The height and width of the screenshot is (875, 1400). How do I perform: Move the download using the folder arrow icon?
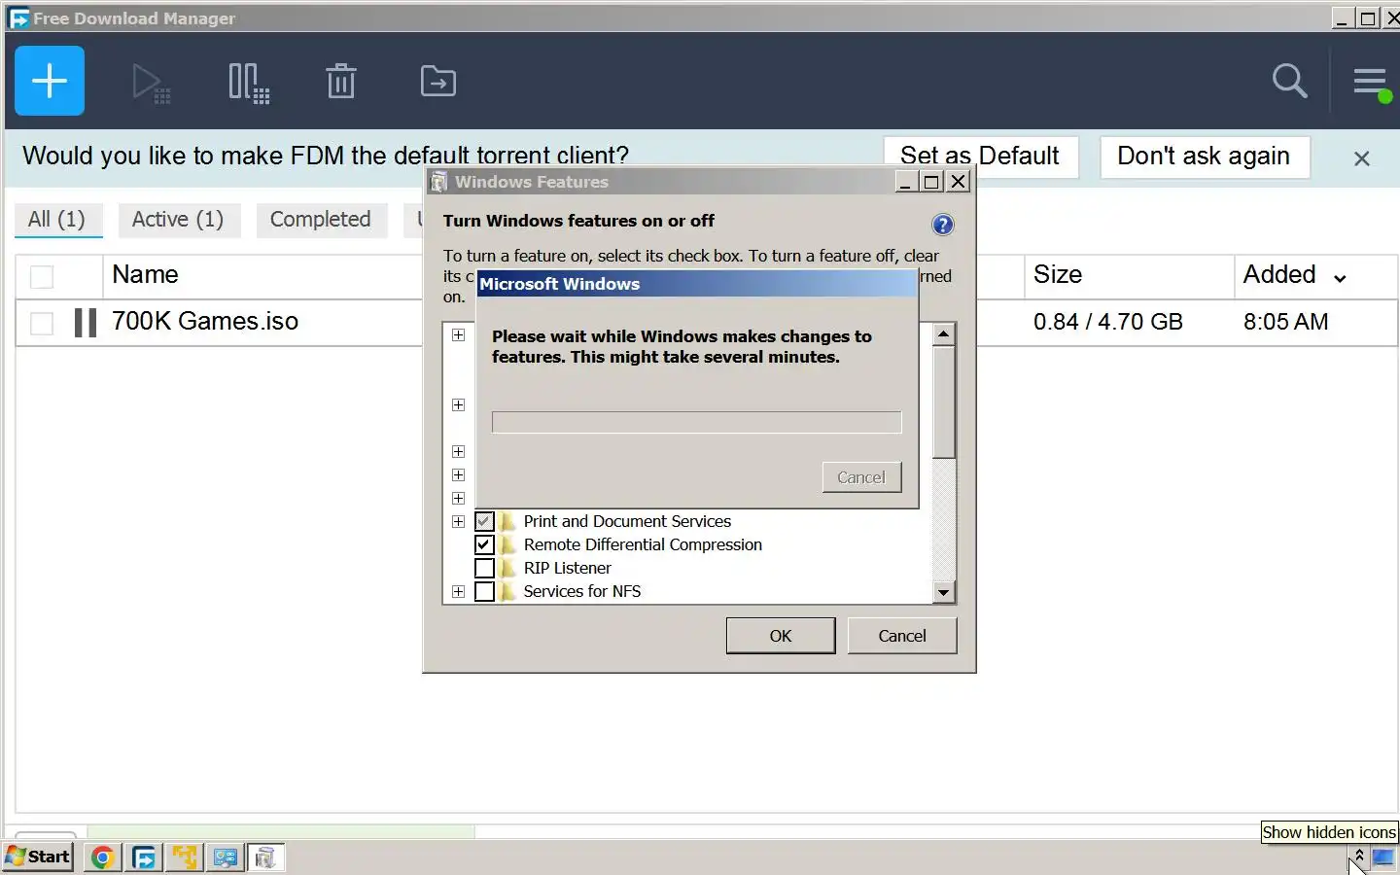click(x=438, y=82)
